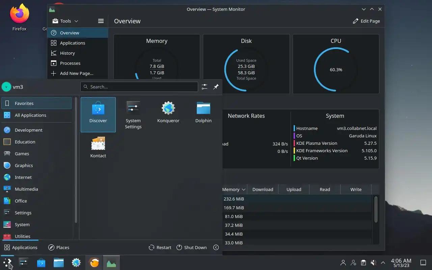This screenshot has width=432, height=270.
Task: Open Konqueror globe icon in taskbar
Action: coord(76,263)
